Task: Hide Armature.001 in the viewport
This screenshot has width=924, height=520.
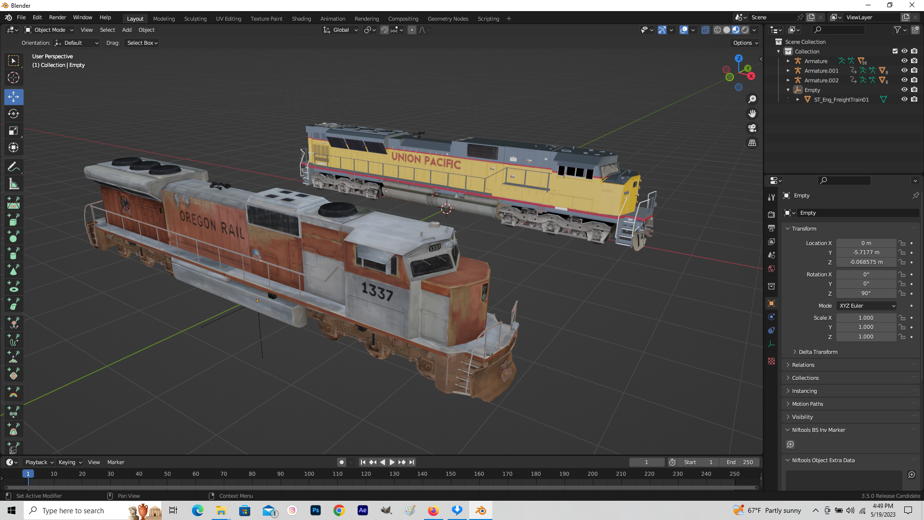Action: [x=904, y=70]
